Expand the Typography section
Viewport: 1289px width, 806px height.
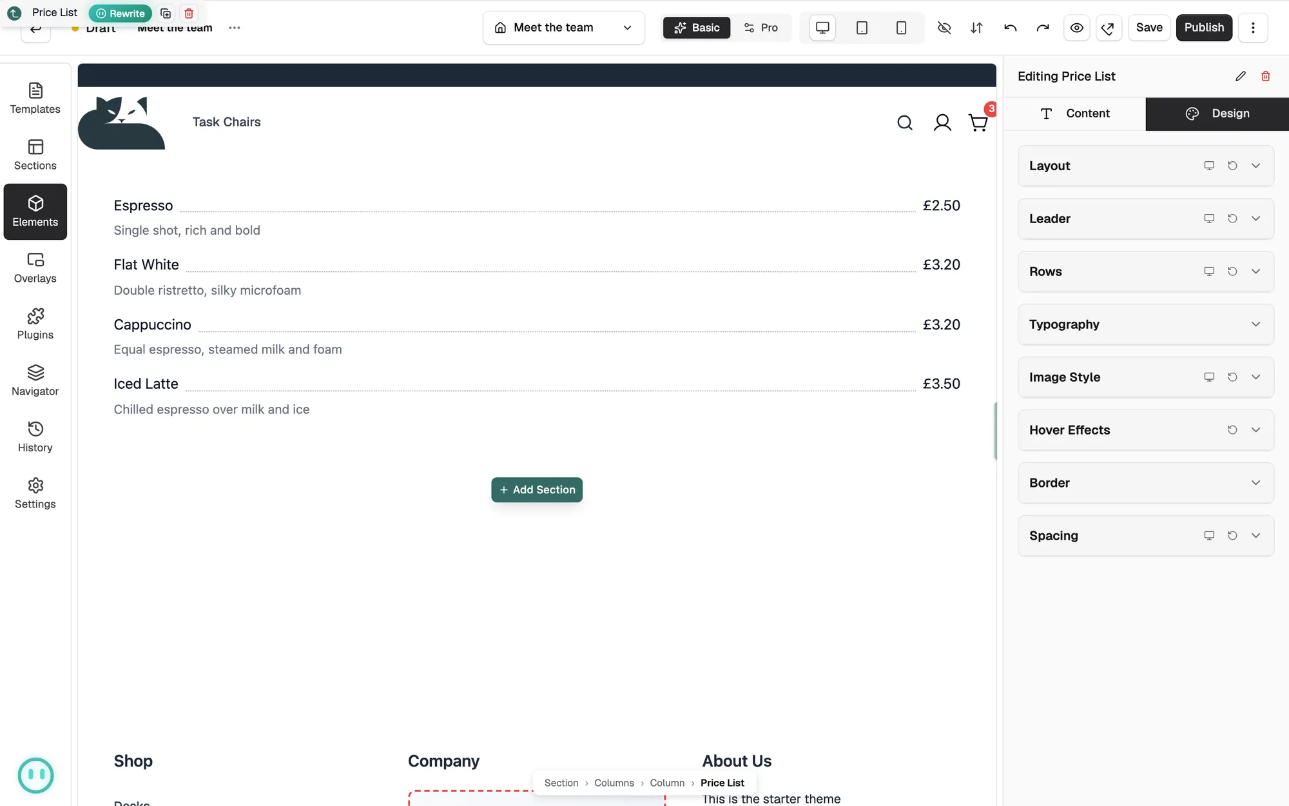1146,324
